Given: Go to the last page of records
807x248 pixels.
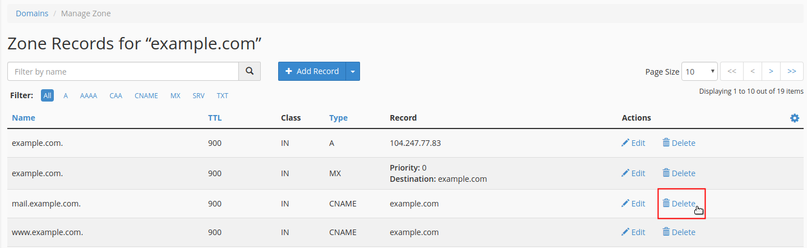Looking at the screenshot, I should [791, 71].
